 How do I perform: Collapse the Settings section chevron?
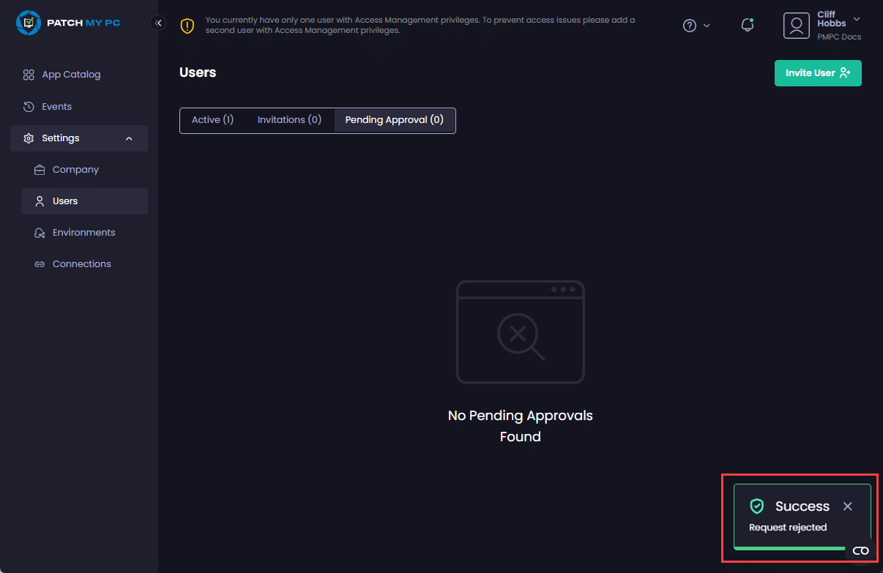point(129,138)
